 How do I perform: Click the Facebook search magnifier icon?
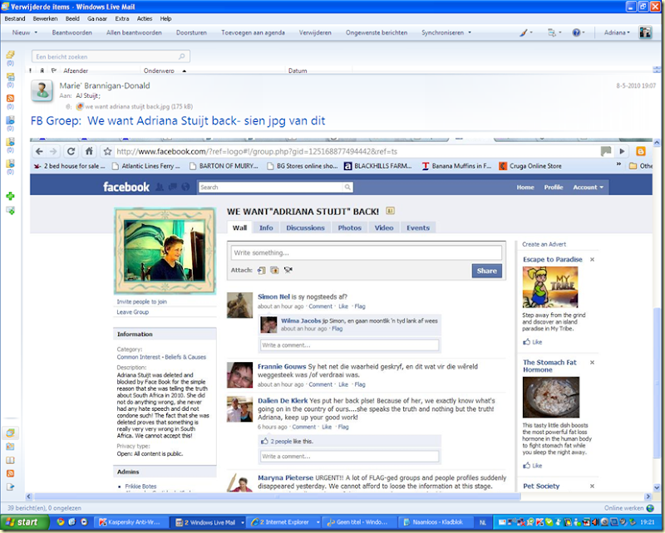347,187
